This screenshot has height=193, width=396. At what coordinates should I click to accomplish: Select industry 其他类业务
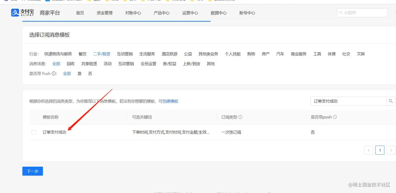pyautogui.click(x=208, y=54)
